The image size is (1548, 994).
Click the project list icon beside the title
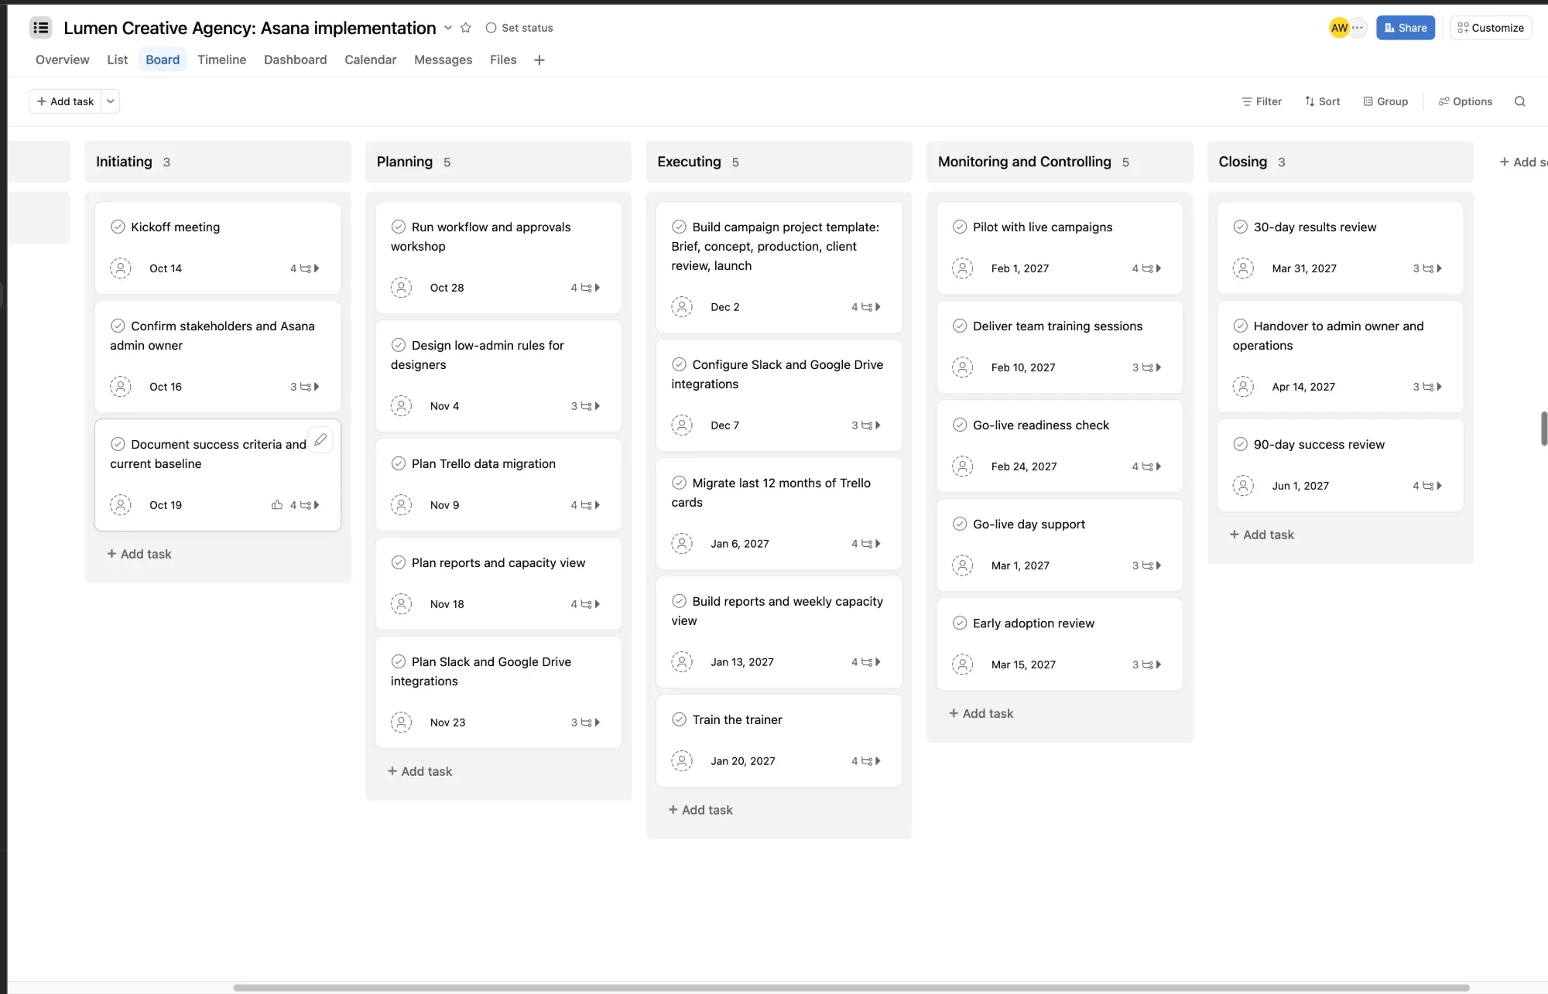tap(41, 28)
